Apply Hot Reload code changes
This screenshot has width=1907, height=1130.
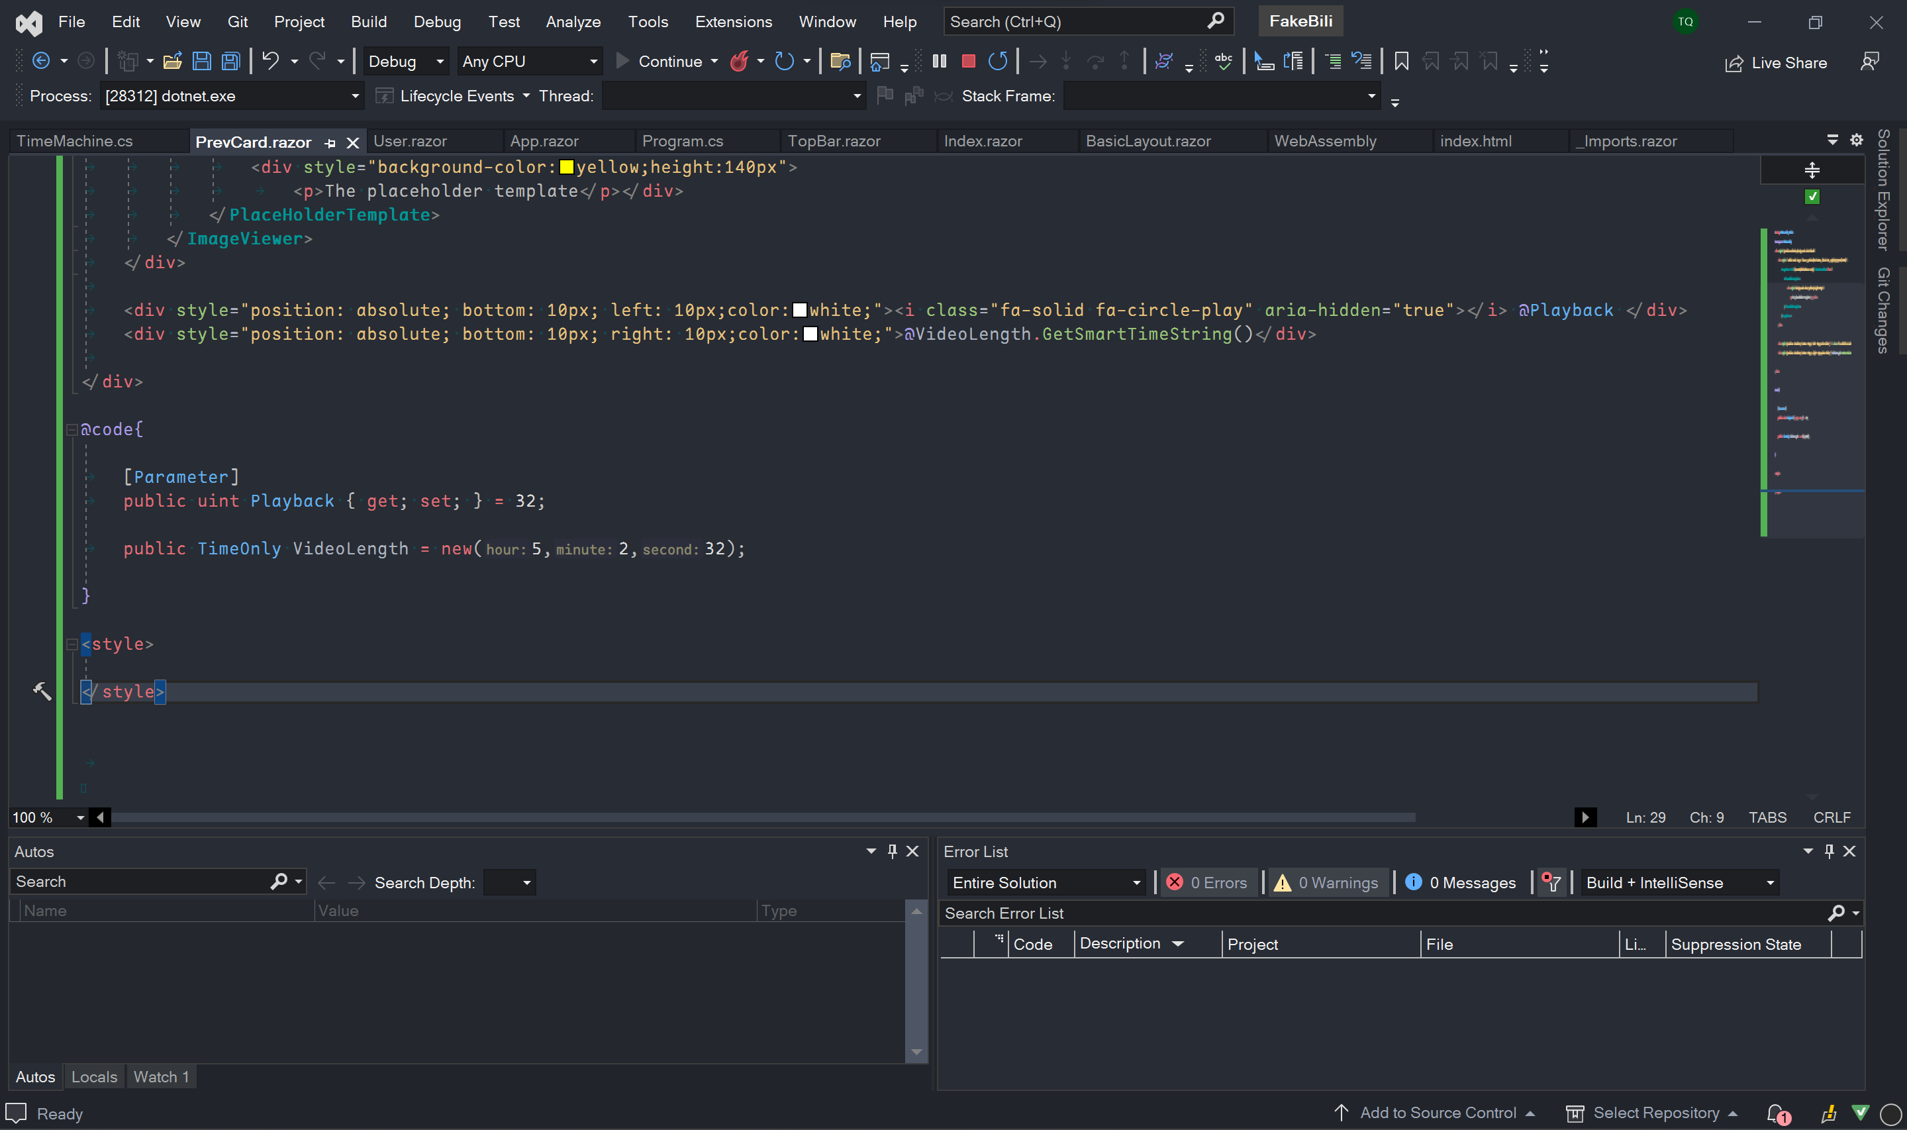pos(740,61)
